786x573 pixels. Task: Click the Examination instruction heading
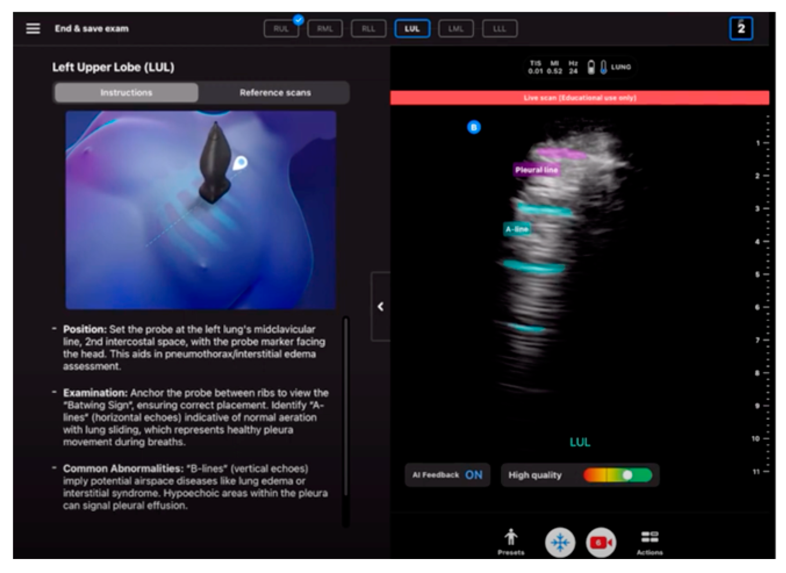click(95, 393)
